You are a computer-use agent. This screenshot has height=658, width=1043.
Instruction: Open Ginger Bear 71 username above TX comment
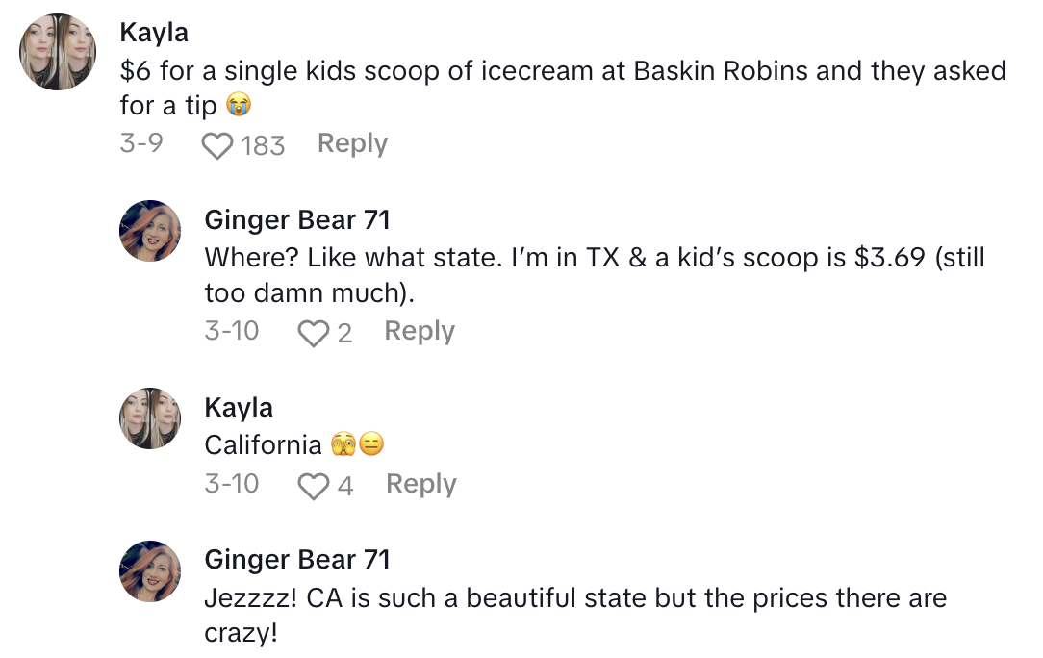[x=297, y=220]
